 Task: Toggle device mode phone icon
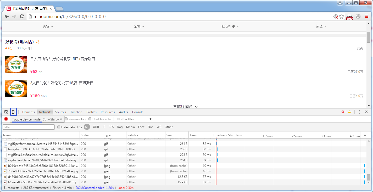13,112
